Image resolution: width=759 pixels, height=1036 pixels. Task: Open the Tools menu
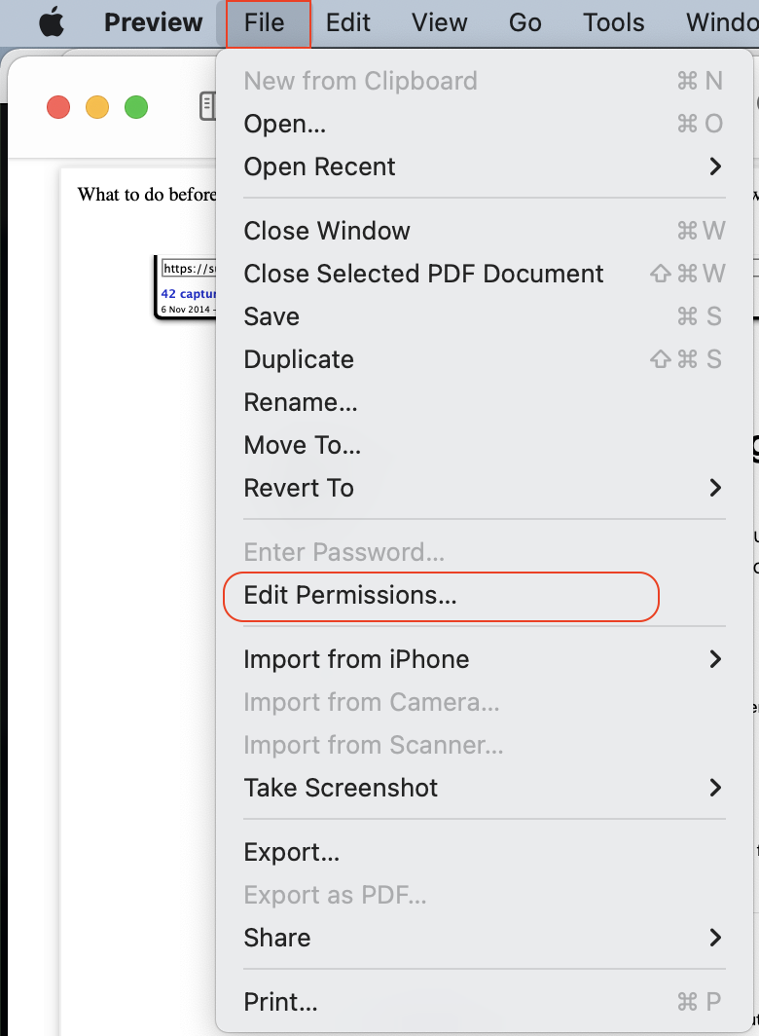(614, 22)
